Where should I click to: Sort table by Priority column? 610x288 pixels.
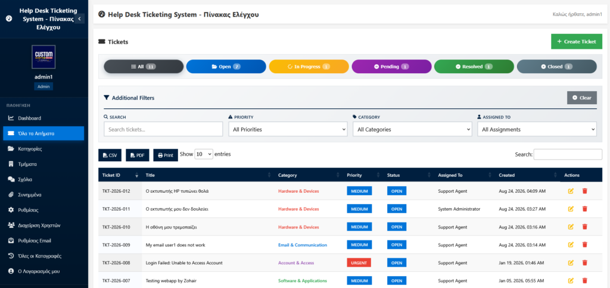tap(363, 175)
